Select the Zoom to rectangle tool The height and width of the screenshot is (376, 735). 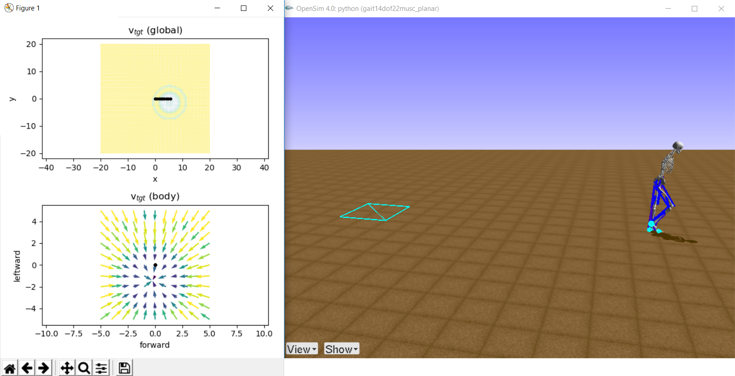coord(84,368)
